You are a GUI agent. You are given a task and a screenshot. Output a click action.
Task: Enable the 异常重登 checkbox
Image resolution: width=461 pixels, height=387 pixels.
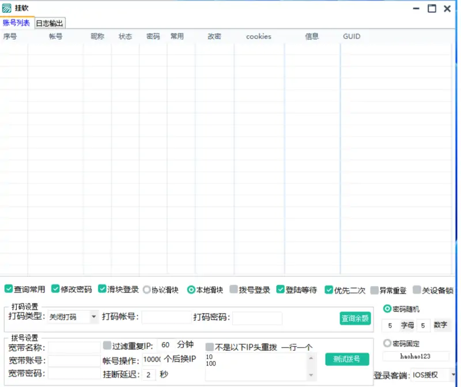tap(375, 290)
